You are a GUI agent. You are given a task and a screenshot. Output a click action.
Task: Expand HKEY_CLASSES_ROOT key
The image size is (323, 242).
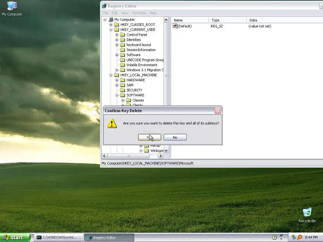(111, 25)
